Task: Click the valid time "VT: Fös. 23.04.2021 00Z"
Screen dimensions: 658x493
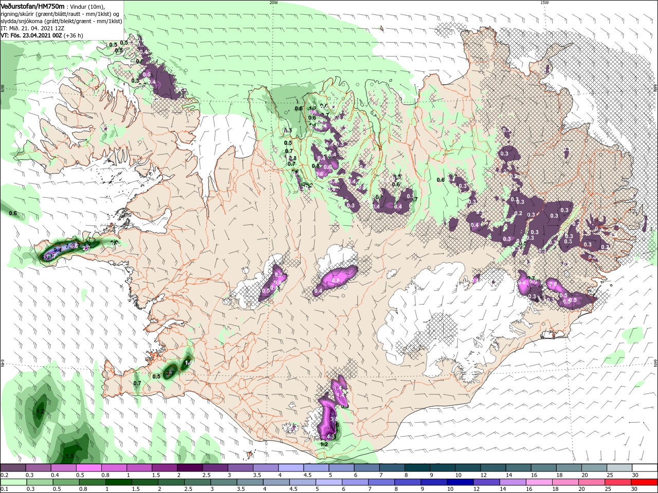Action: (x=32, y=35)
